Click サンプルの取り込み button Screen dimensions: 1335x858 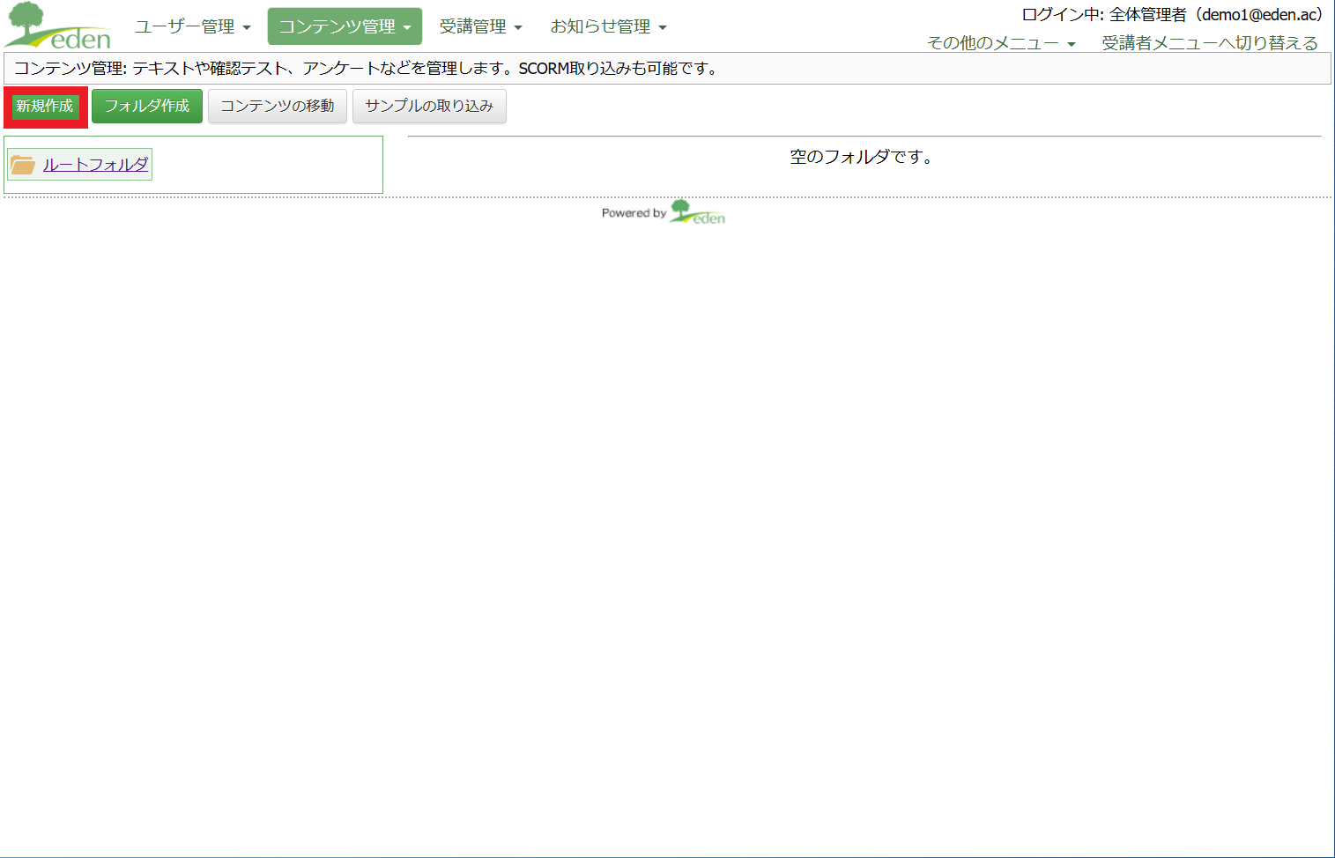click(x=429, y=107)
